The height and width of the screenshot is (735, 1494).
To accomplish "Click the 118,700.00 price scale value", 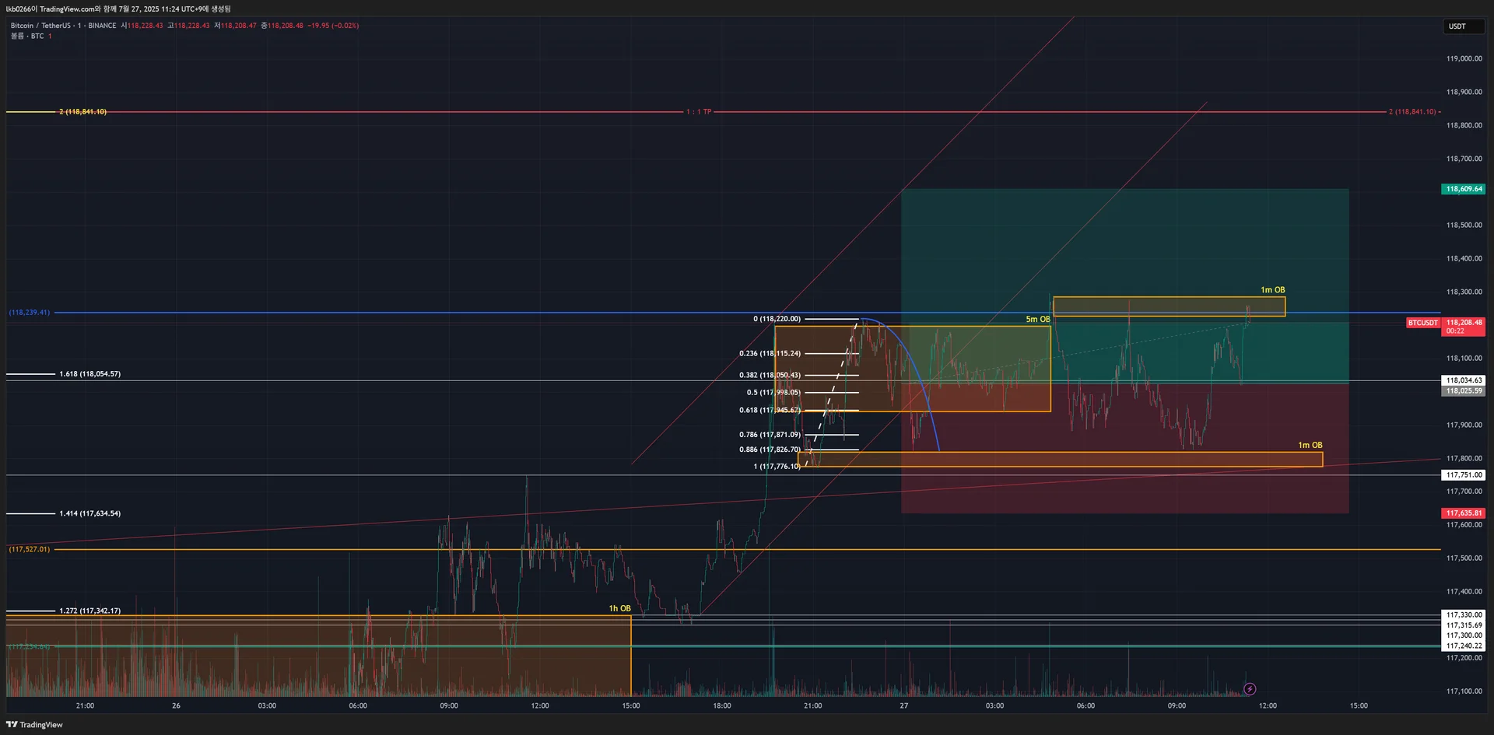I will pyautogui.click(x=1464, y=159).
